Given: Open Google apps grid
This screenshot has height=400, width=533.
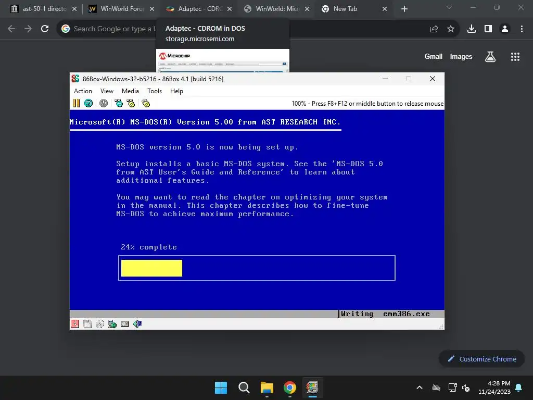Looking at the screenshot, I should pyautogui.click(x=515, y=57).
